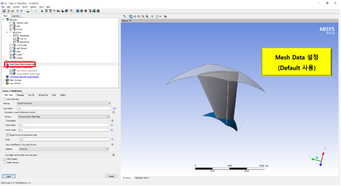Select the Mesh Data tree item
Image resolution: width=341 pixels, height=186 pixels.
22,64
